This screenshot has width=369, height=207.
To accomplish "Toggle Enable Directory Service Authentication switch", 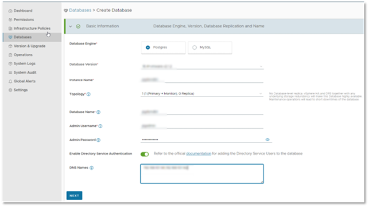I will click(145, 154).
